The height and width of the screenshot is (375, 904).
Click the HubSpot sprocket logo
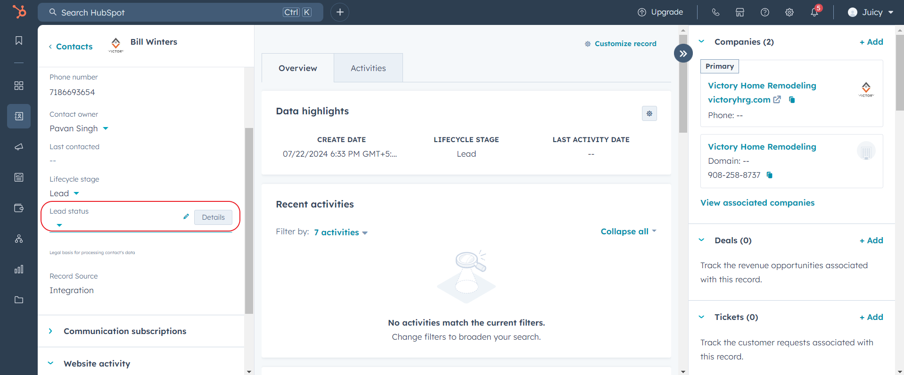tap(19, 12)
